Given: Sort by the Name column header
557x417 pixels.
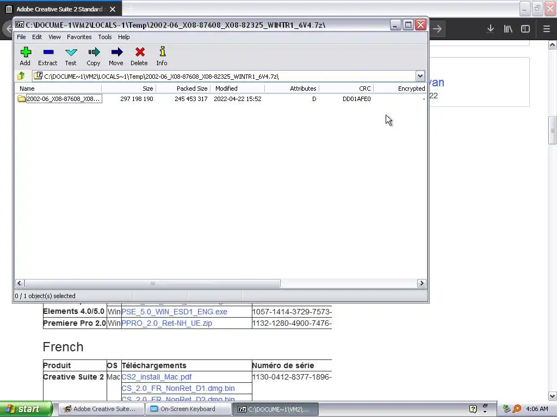Looking at the screenshot, I should click(x=58, y=89).
